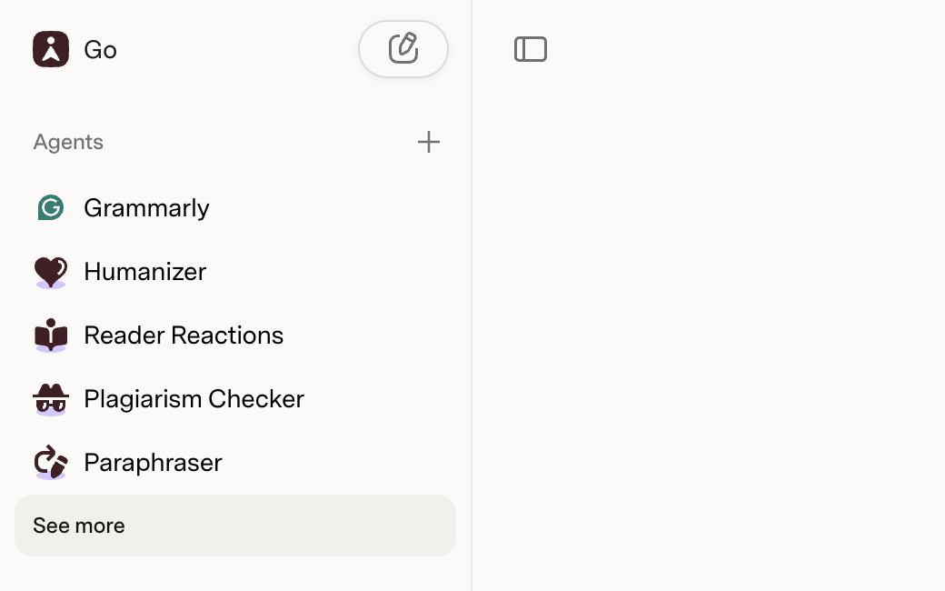Image resolution: width=945 pixels, height=591 pixels.
Task: Select Reader Reactions agent label
Action: tap(184, 336)
